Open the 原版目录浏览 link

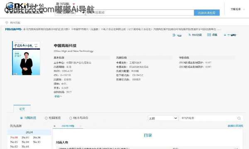click(x=235, y=126)
